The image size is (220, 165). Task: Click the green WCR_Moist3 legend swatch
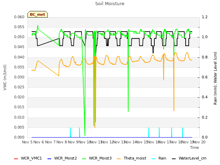84,159
